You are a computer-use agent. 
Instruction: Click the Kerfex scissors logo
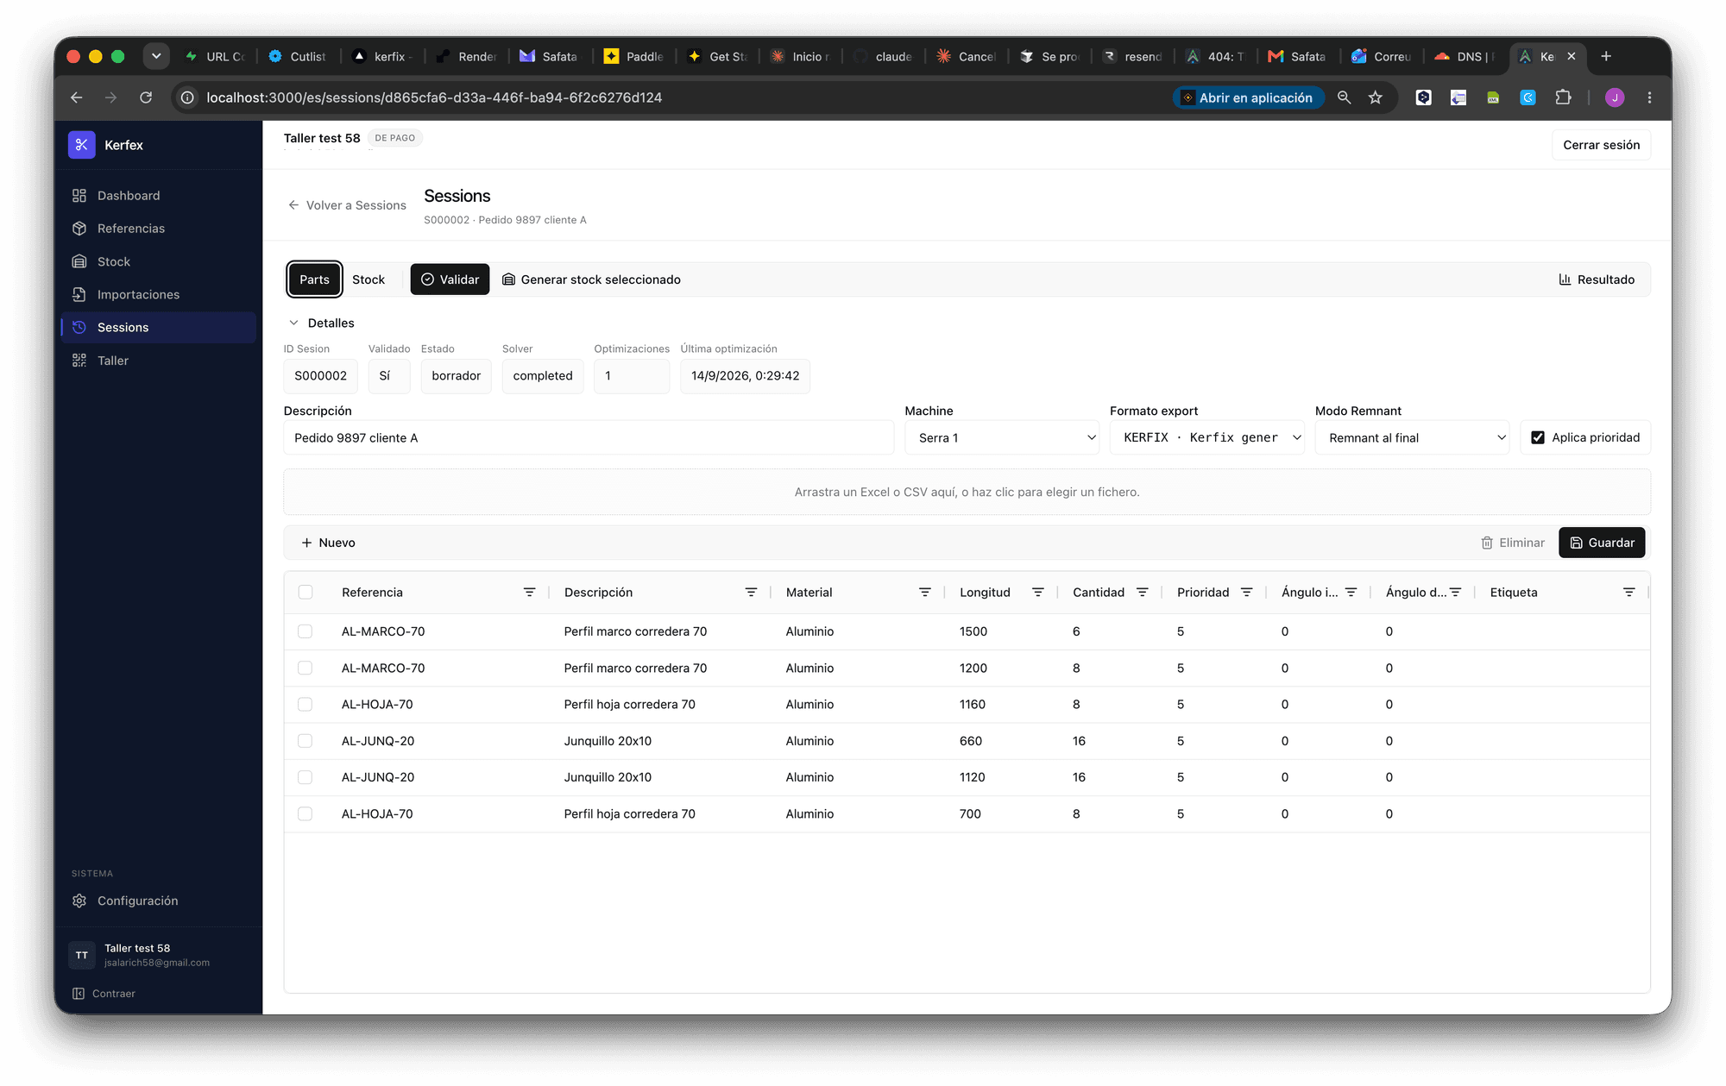pos(82,145)
